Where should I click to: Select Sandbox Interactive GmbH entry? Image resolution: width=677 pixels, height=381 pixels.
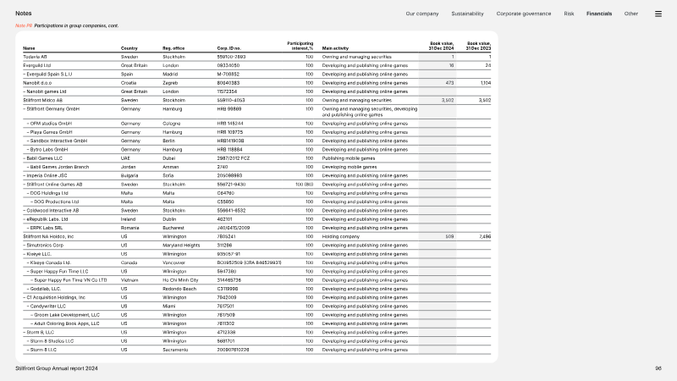tap(57, 141)
